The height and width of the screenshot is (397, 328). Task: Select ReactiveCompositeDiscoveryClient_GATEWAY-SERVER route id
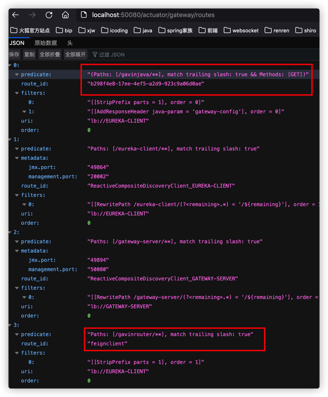point(163,279)
